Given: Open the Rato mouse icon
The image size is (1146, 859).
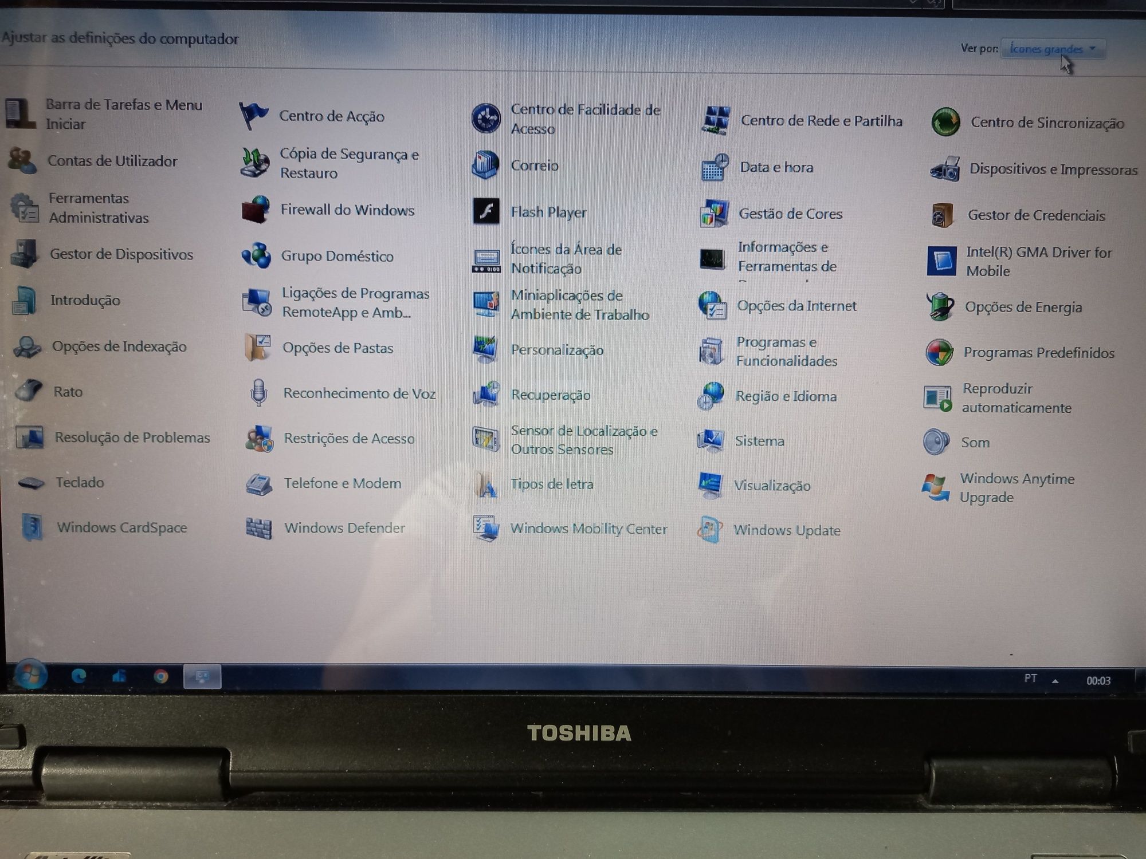Looking at the screenshot, I should tap(29, 391).
